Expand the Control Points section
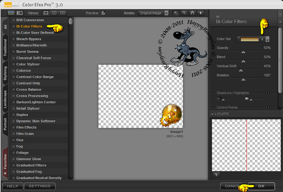Screen dimensions: 283x192 [268, 107]
